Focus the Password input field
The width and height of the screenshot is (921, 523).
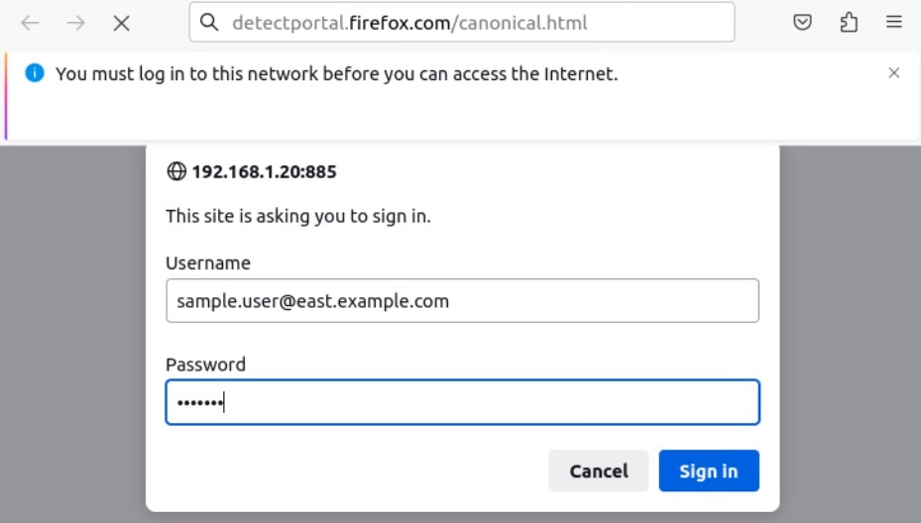(x=462, y=402)
